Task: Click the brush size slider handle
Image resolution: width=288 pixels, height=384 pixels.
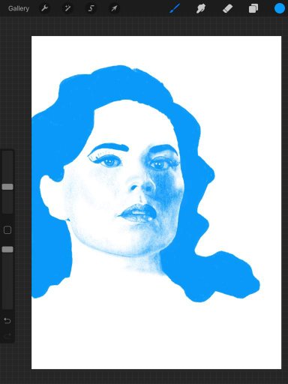Action: click(7, 187)
